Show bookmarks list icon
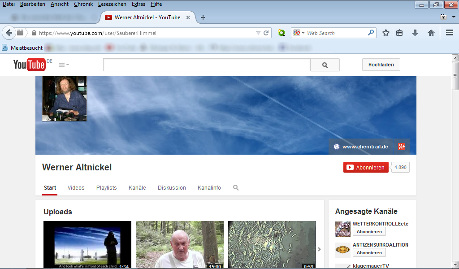 [x=399, y=33]
